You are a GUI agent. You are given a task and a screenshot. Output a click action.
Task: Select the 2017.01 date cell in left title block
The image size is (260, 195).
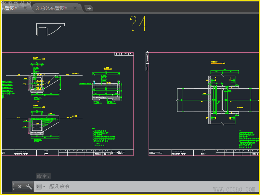(98, 154)
